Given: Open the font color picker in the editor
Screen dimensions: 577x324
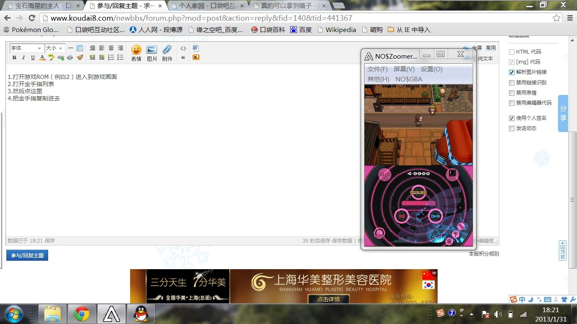Looking at the screenshot, I should [x=42, y=58].
